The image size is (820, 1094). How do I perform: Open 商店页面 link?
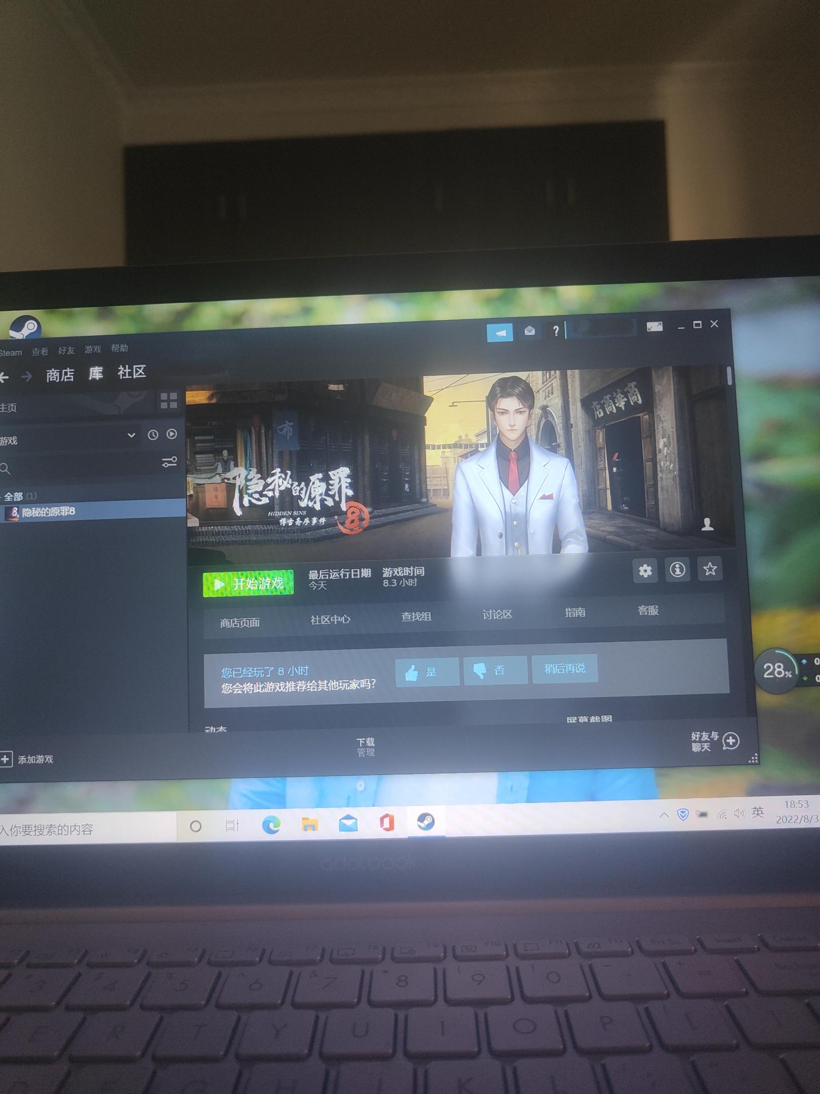coord(239,623)
